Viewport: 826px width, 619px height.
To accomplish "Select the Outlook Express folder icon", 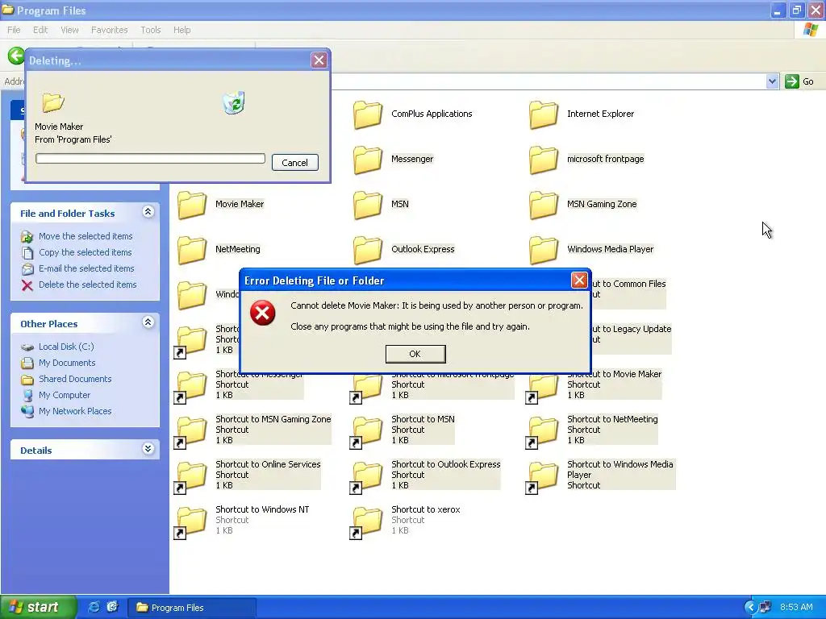I will [368, 251].
